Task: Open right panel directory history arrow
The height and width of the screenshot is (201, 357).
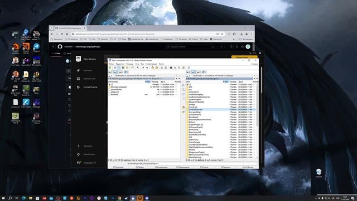Action: tap(257, 79)
